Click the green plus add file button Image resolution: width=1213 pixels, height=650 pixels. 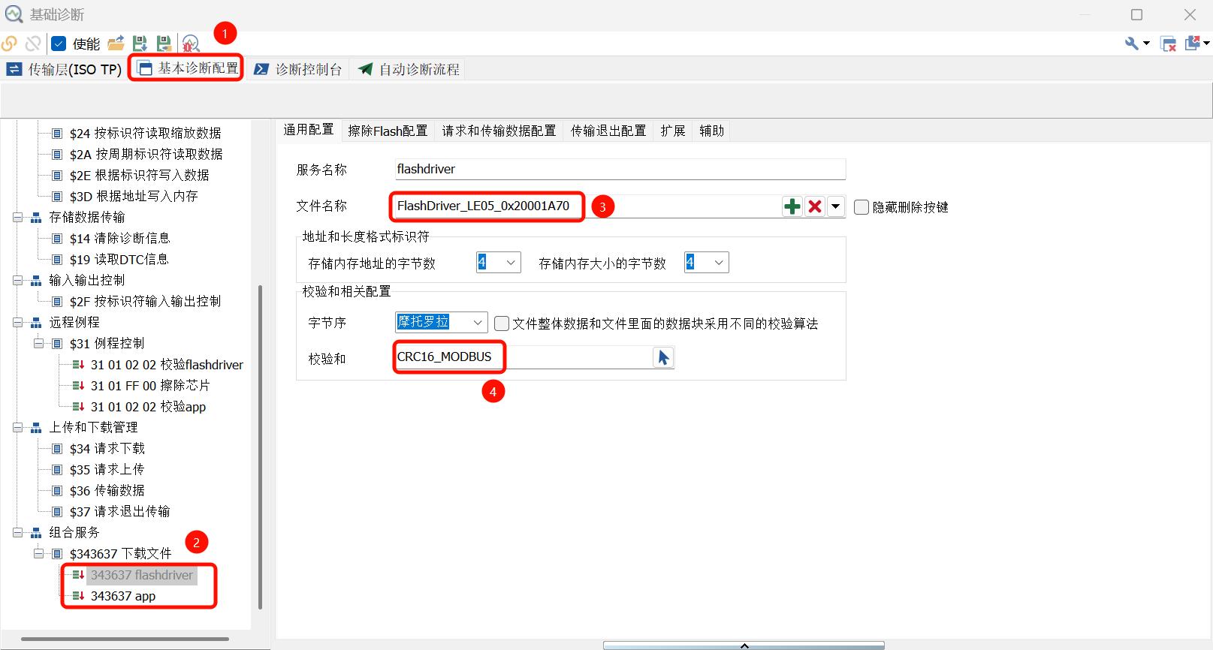point(792,206)
